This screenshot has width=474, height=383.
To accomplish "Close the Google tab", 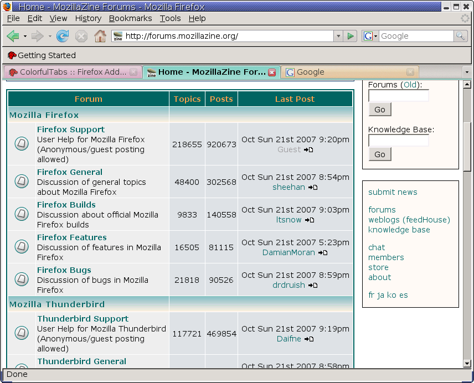I will point(410,72).
